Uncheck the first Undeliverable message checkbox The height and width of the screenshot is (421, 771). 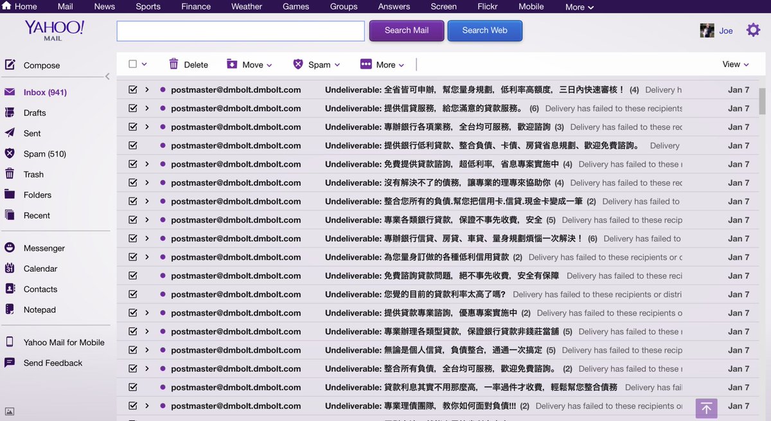[x=132, y=90]
